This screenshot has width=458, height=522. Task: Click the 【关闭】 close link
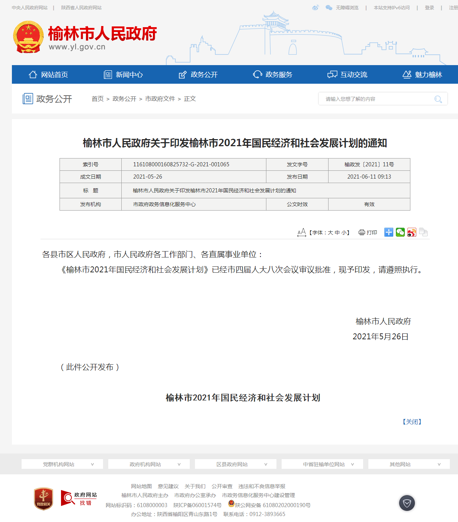[x=412, y=422]
